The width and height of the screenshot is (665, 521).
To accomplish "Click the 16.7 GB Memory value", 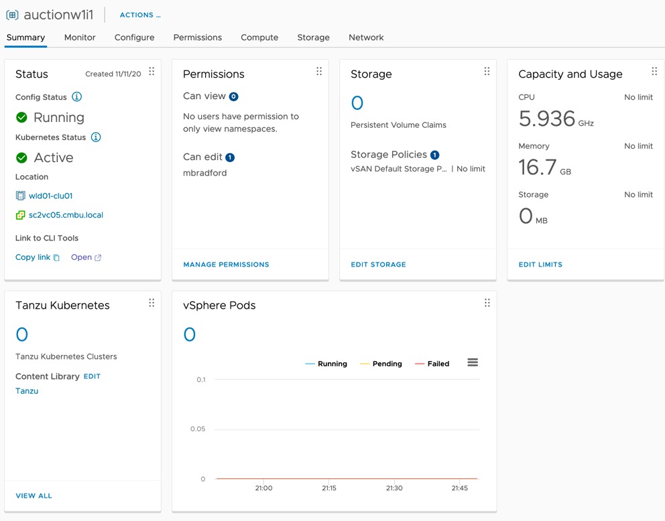I will (544, 167).
